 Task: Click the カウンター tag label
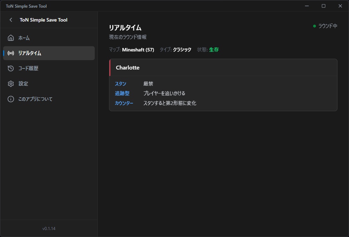point(124,103)
